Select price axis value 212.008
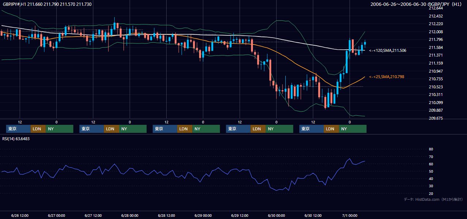 [x=436, y=32]
